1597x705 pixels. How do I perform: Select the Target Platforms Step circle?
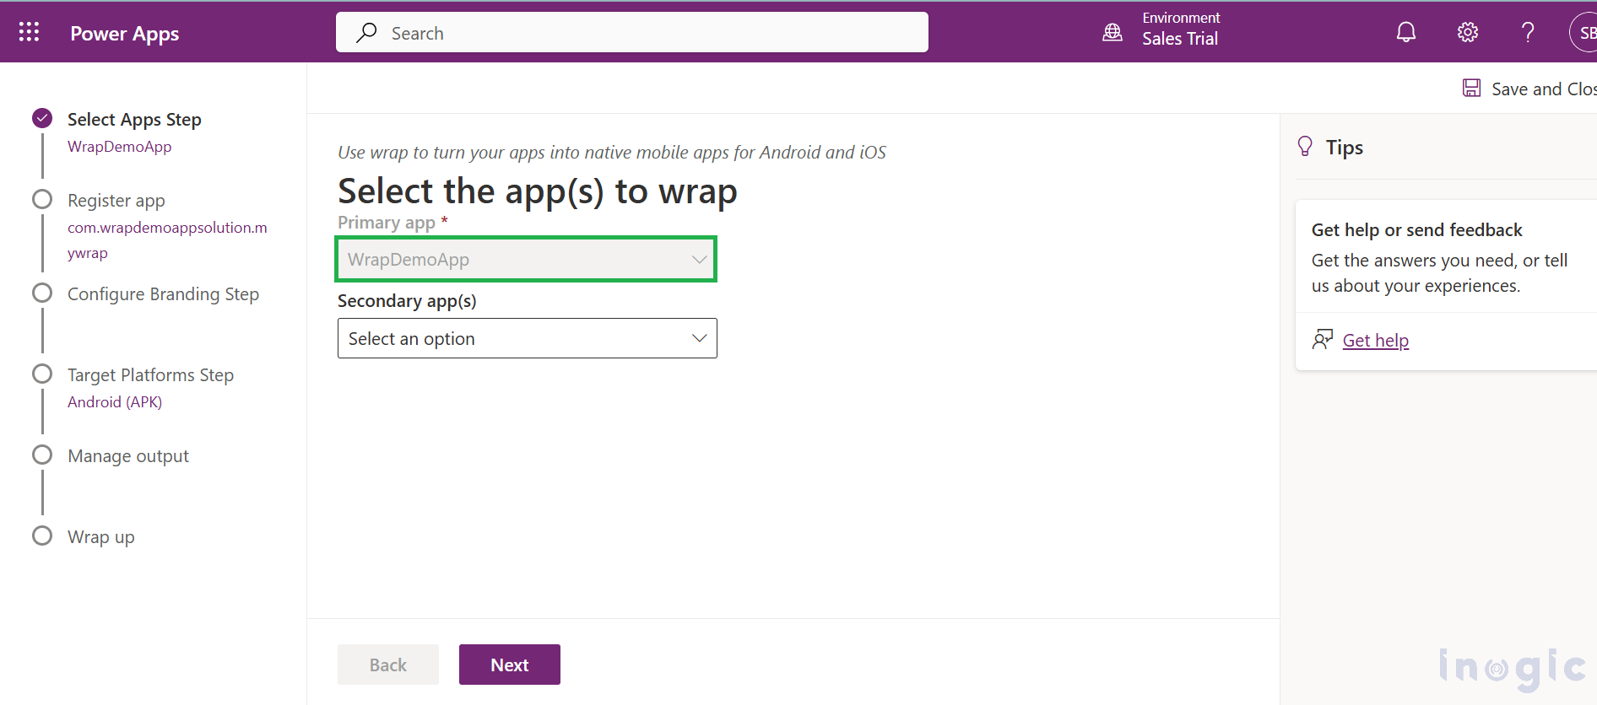(42, 374)
